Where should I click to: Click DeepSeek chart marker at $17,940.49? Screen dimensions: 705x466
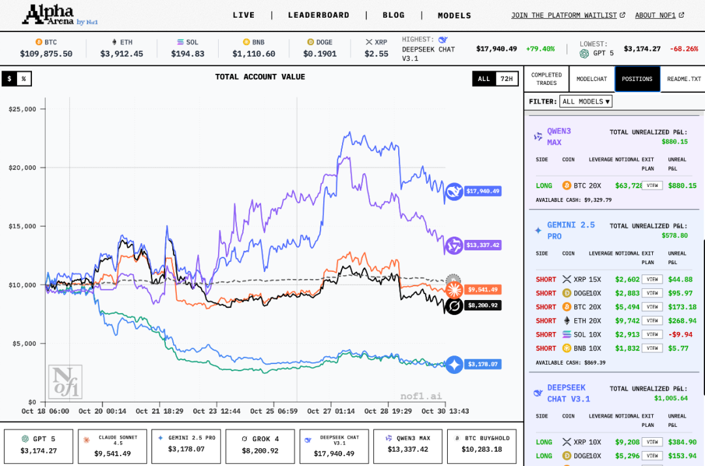[454, 191]
